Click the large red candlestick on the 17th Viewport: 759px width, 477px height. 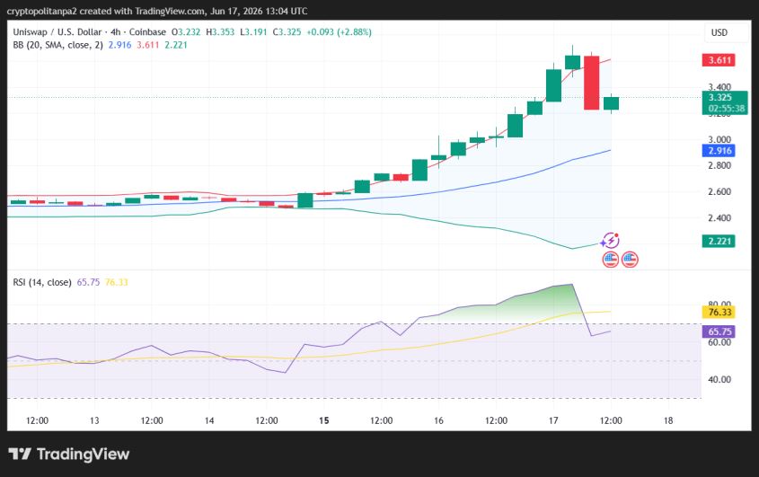coord(592,83)
